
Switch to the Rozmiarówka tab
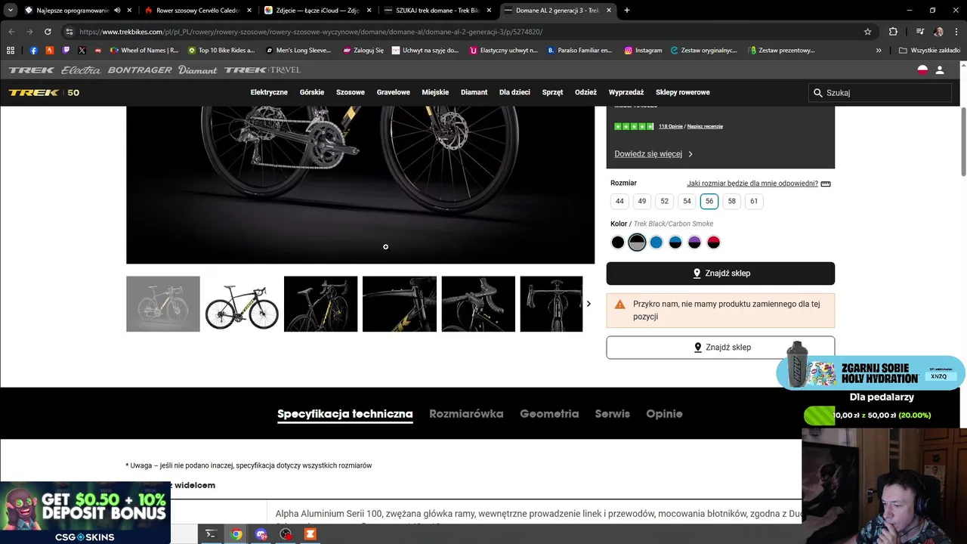tap(466, 414)
